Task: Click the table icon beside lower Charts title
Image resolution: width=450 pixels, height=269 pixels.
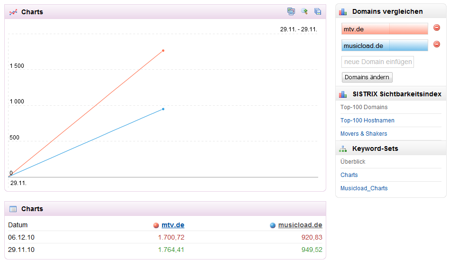Action: point(13,209)
